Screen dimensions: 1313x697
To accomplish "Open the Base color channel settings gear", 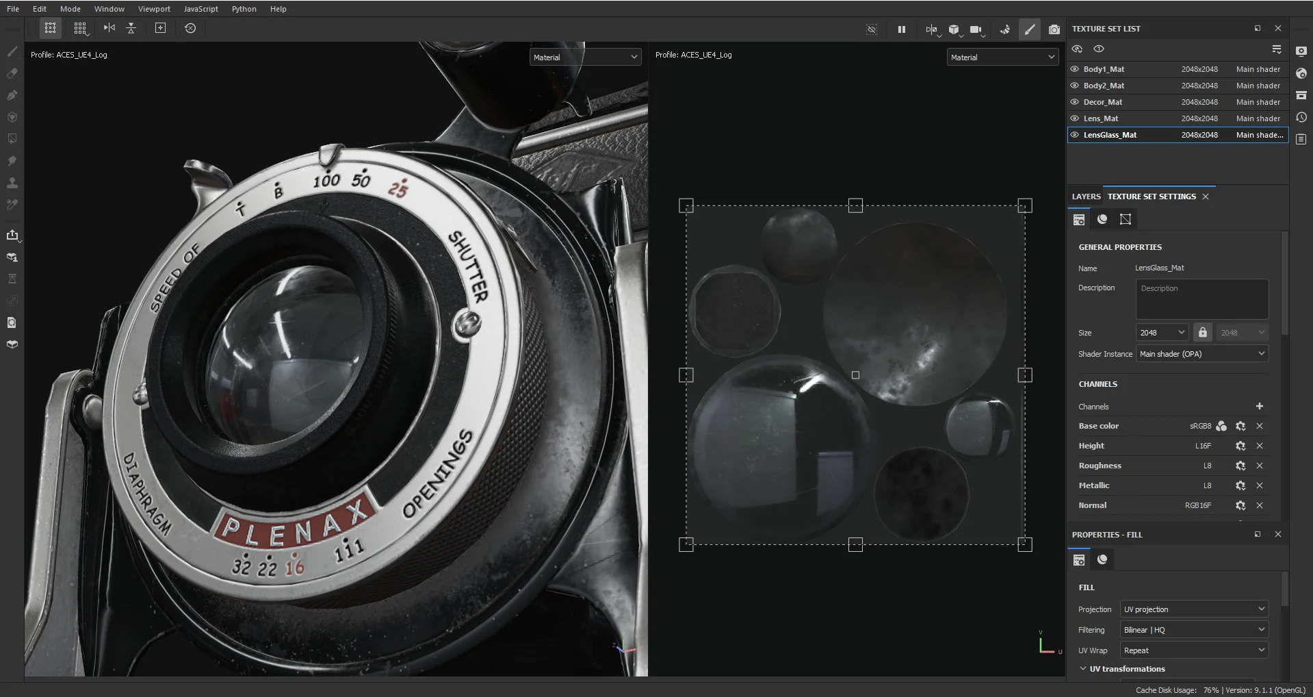I will [x=1240, y=426].
